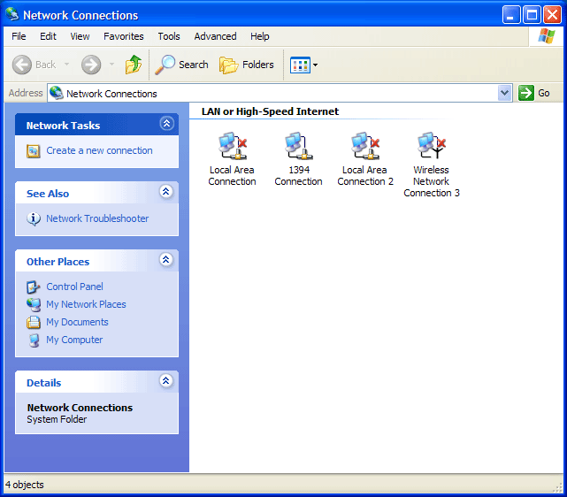Collapse the Other Places panel
This screenshot has width=567, height=497.
(165, 260)
